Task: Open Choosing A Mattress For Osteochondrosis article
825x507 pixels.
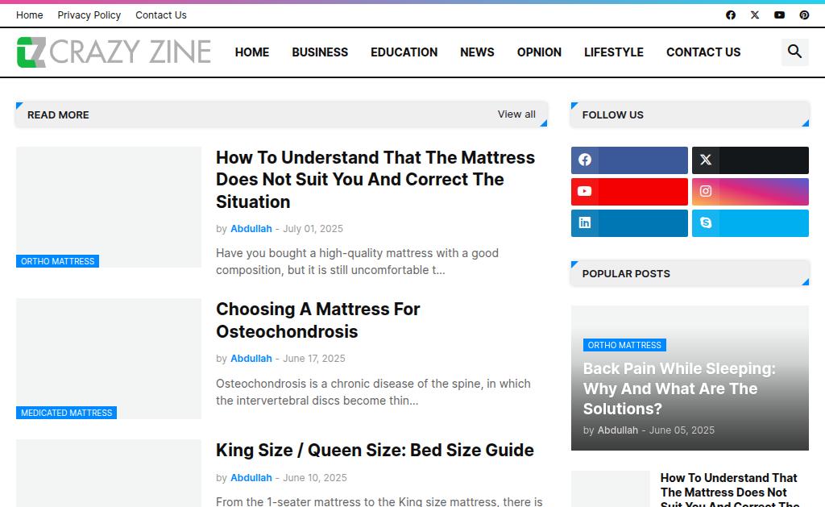Action: (317, 320)
